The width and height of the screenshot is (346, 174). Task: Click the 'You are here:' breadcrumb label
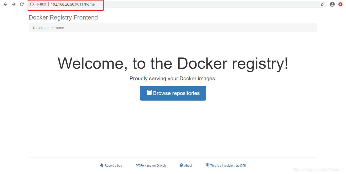(43, 28)
